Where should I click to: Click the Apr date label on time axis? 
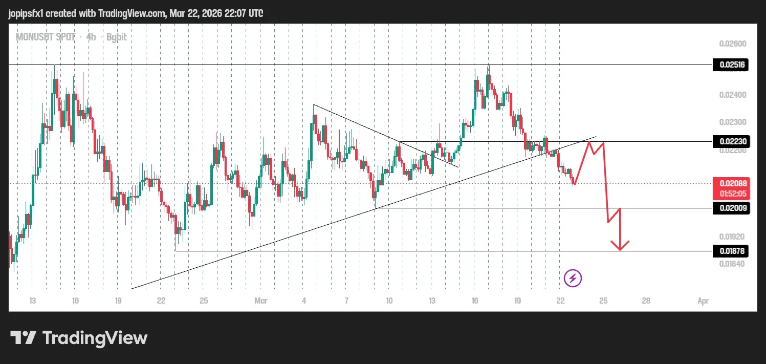[703, 301]
